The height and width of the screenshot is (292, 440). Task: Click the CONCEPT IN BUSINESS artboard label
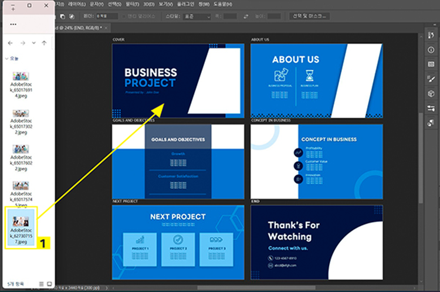click(271, 120)
